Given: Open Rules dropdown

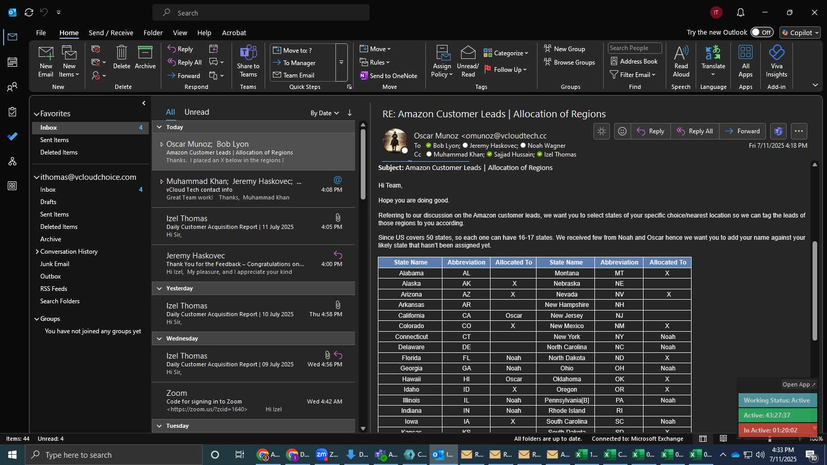Looking at the screenshot, I should click(375, 63).
